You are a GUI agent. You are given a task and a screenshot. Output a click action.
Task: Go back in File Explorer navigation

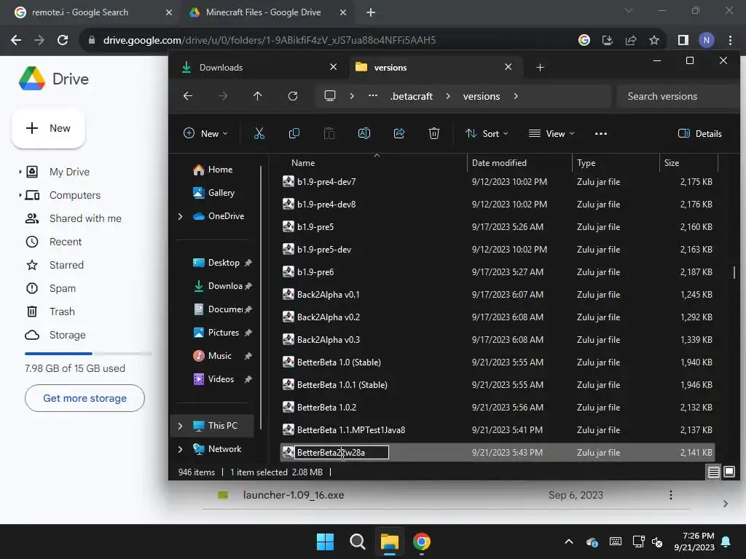click(188, 96)
